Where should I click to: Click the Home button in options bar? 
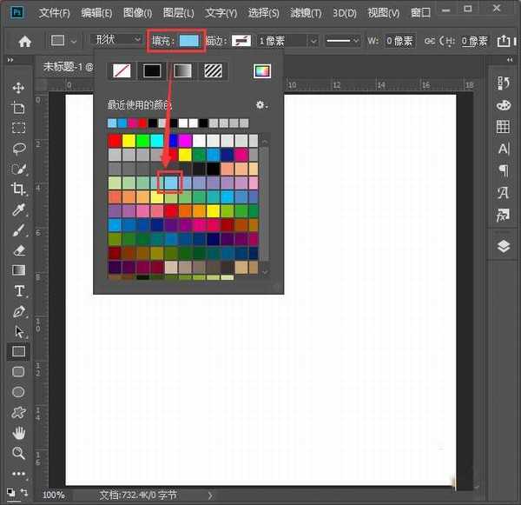[x=24, y=41]
